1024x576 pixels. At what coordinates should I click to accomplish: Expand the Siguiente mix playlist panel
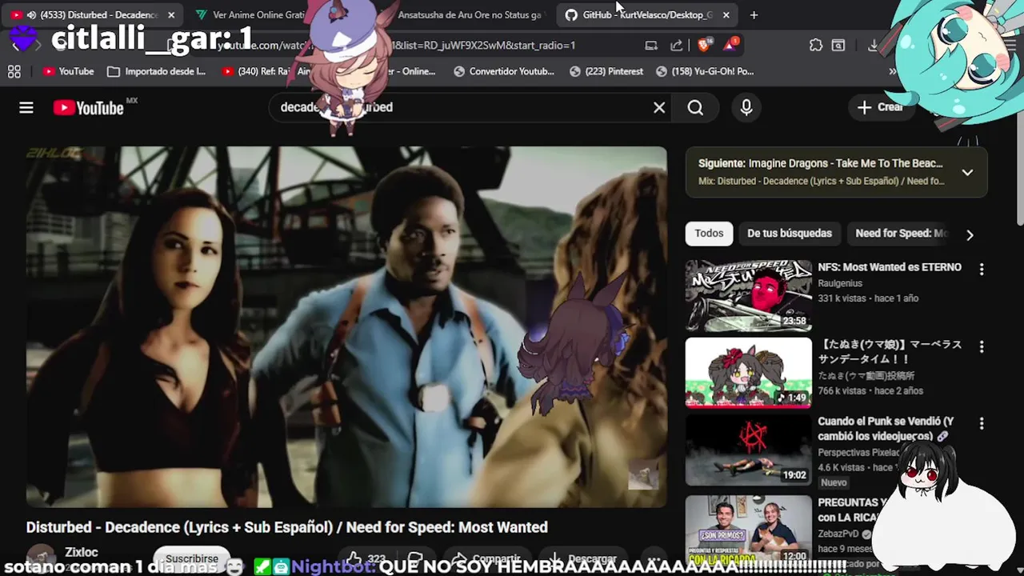[967, 172]
